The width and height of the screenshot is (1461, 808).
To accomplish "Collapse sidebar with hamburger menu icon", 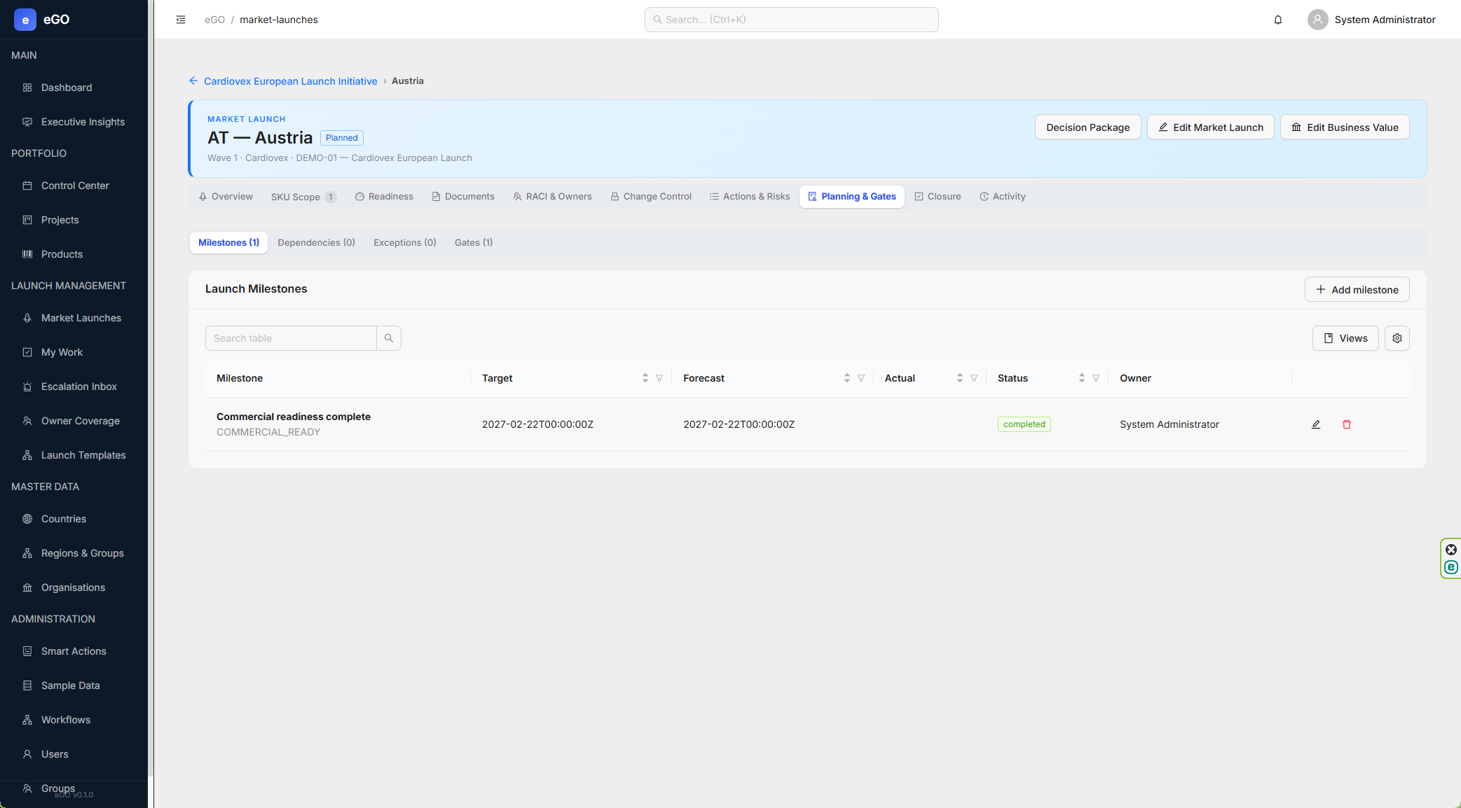I will pos(181,20).
